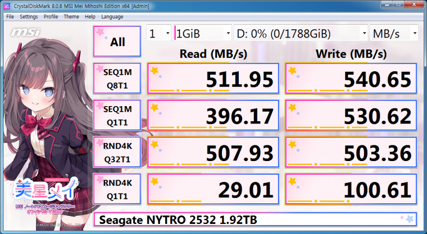Run all benchmarks with All button
This screenshot has height=234, width=427.
[x=117, y=42]
